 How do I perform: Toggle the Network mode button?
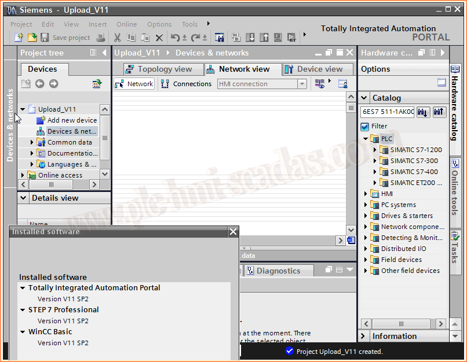click(134, 84)
